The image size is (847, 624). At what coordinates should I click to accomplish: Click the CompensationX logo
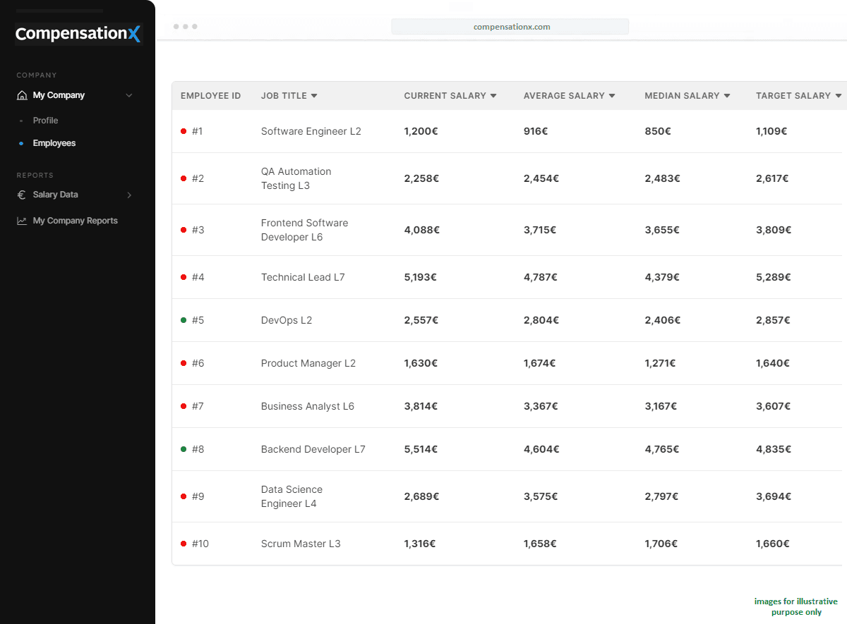[x=78, y=34]
